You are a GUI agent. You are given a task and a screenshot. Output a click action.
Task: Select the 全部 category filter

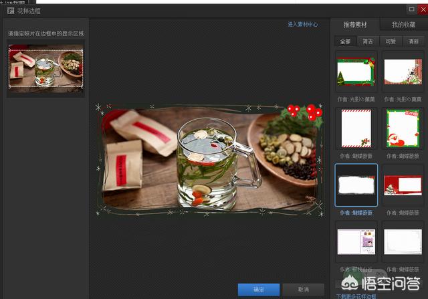pyautogui.click(x=345, y=41)
